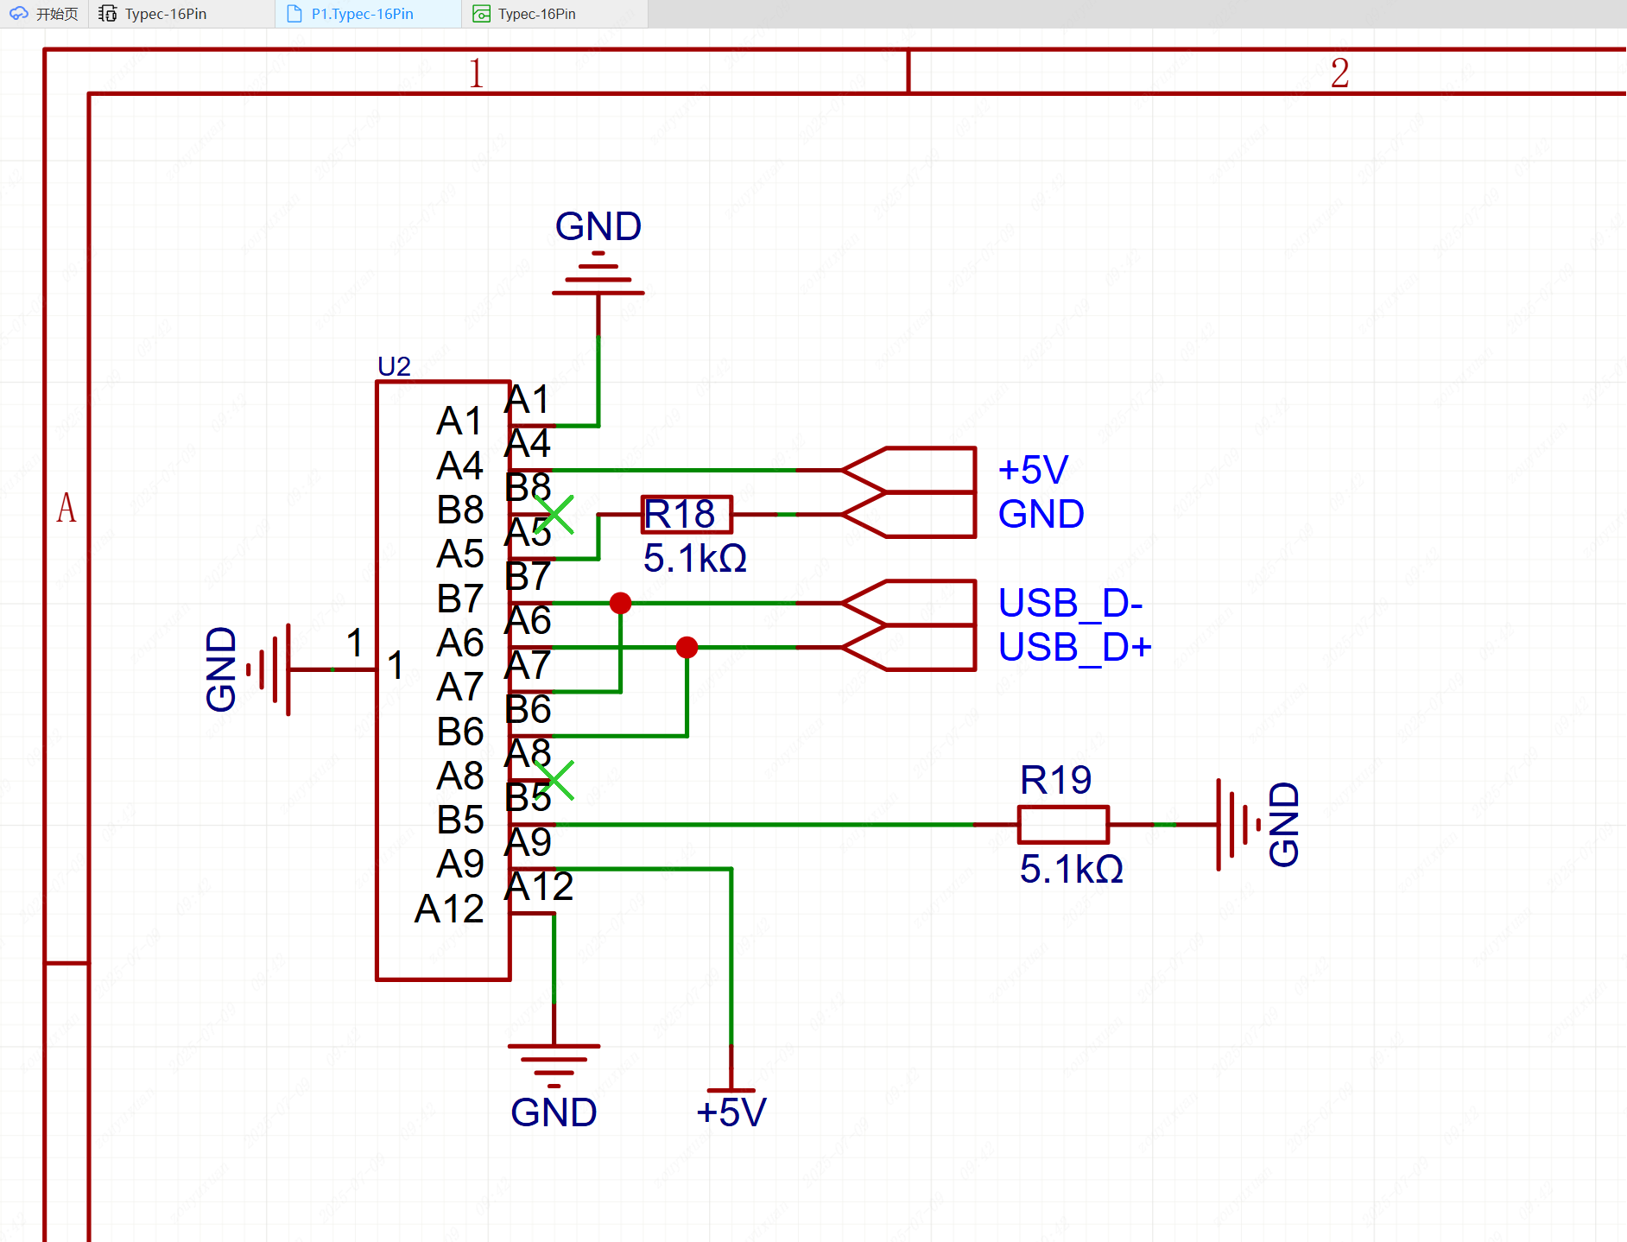Select the GND power symbol above pin A1
1627x1242 pixels.
click(x=598, y=272)
